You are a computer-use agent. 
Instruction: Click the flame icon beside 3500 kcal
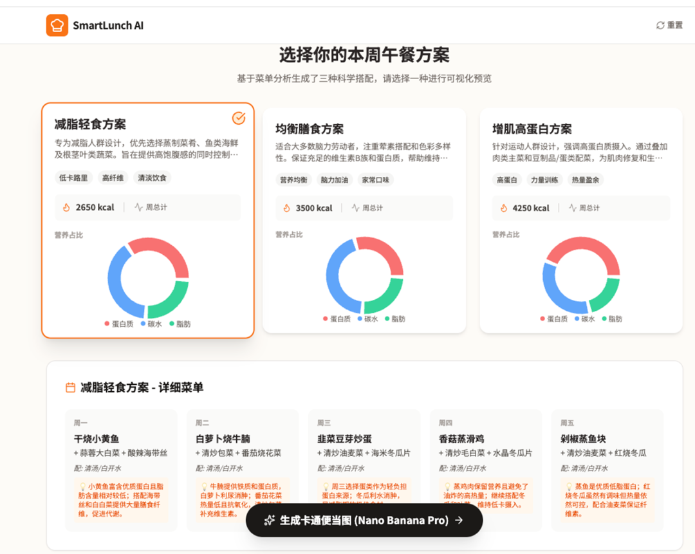[286, 208]
